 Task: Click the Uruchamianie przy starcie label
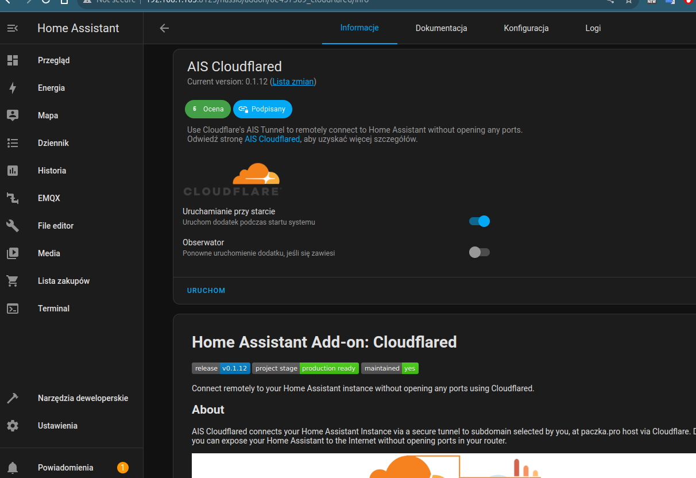pos(229,211)
